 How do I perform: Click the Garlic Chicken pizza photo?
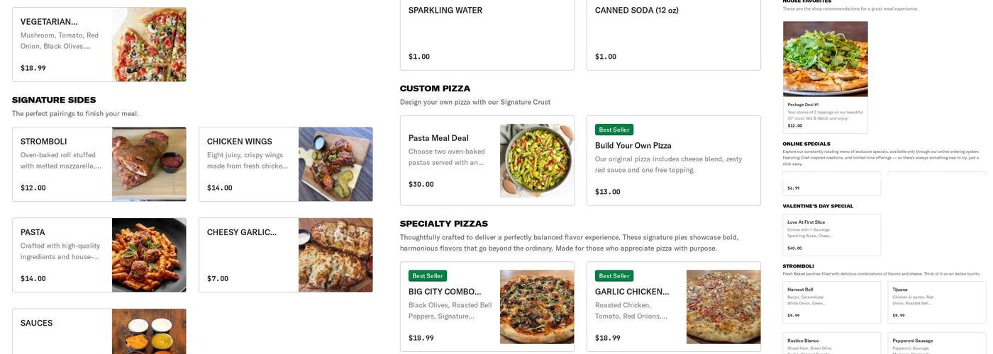tap(723, 307)
